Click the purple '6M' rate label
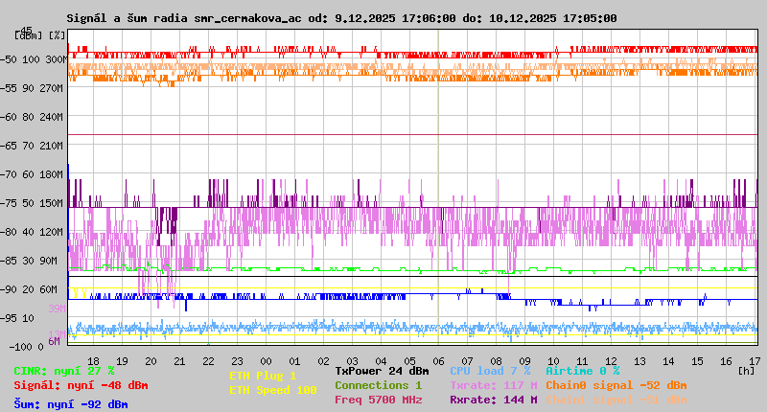 [55, 341]
